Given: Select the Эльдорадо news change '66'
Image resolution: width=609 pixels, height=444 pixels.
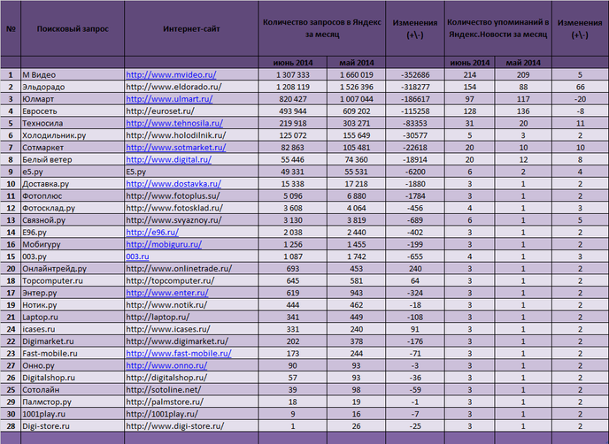Looking at the screenshot, I should click(x=581, y=87).
